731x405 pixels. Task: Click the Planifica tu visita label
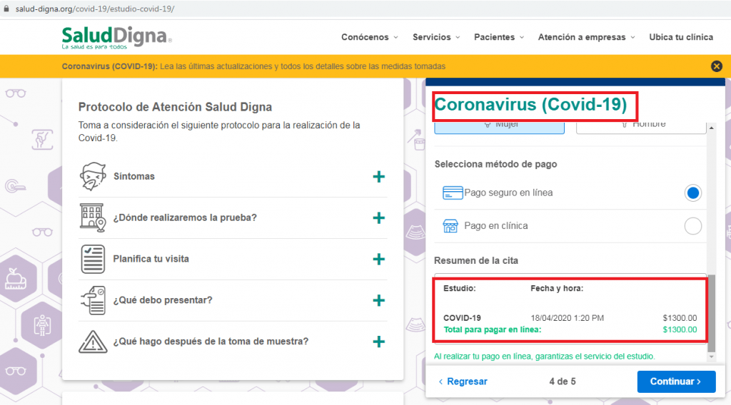(151, 259)
